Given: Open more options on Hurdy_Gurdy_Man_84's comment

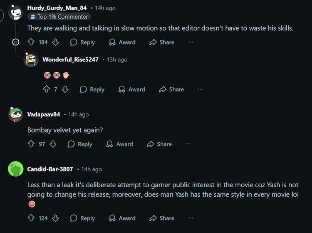Looking at the screenshot, I should click(x=191, y=42).
